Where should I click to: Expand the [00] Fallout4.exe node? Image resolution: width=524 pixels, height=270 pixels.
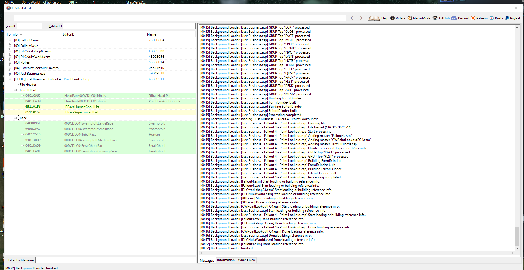10,46
